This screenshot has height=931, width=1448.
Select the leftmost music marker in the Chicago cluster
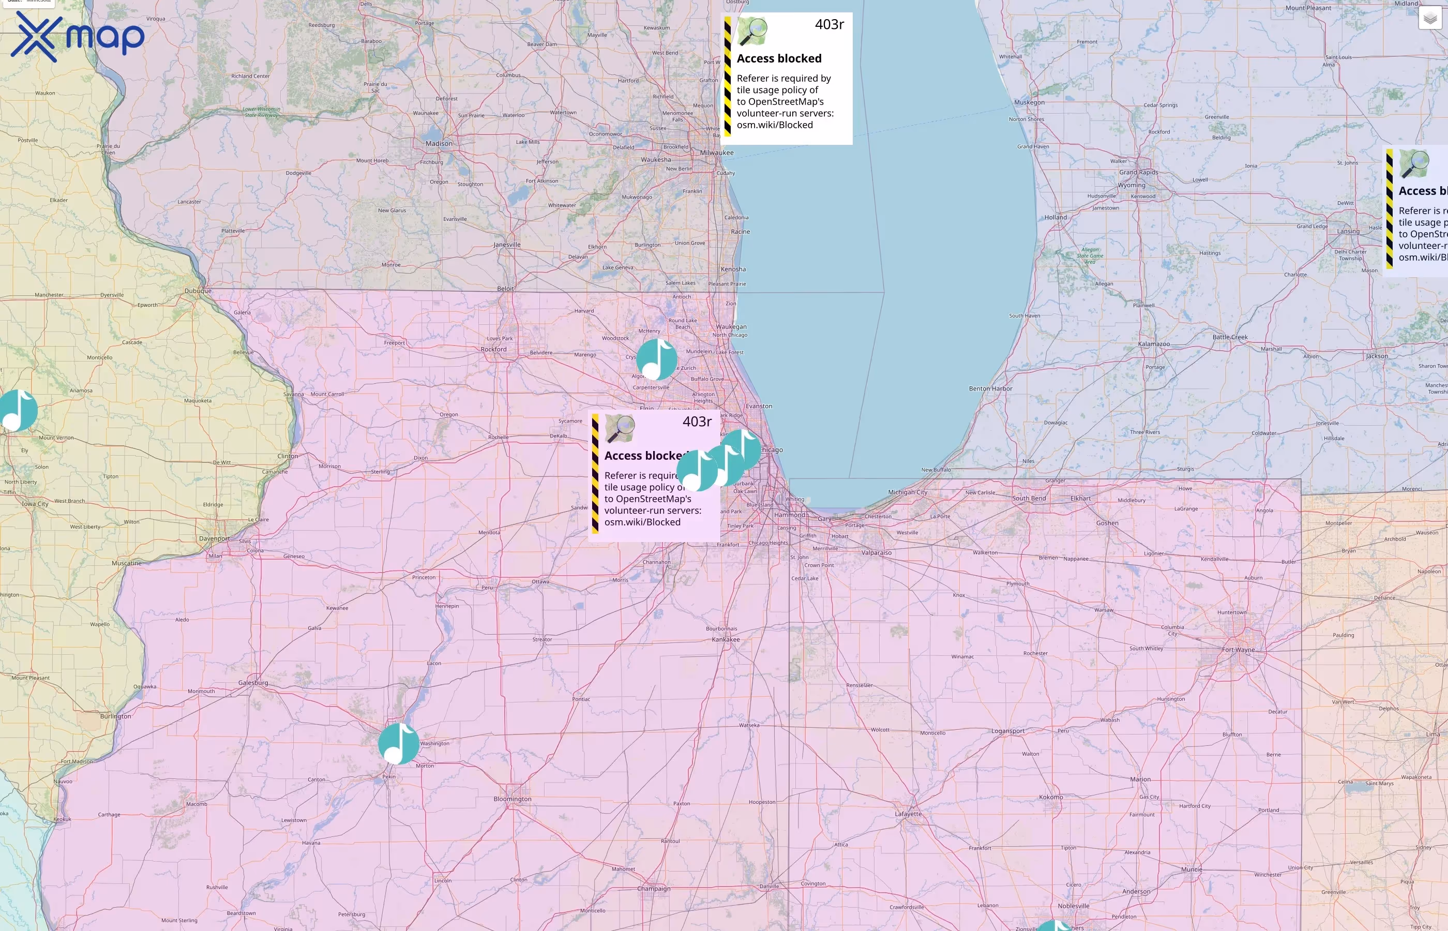point(697,470)
